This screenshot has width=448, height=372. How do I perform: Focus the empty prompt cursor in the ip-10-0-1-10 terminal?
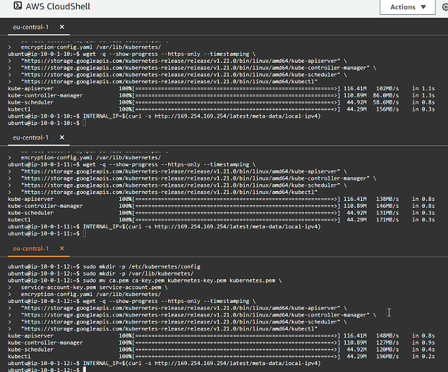coord(84,123)
